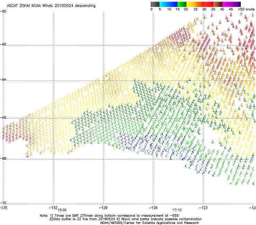Click the cyan 5-10 knots legend segment
The height and width of the screenshot is (225, 256).
point(164,4)
